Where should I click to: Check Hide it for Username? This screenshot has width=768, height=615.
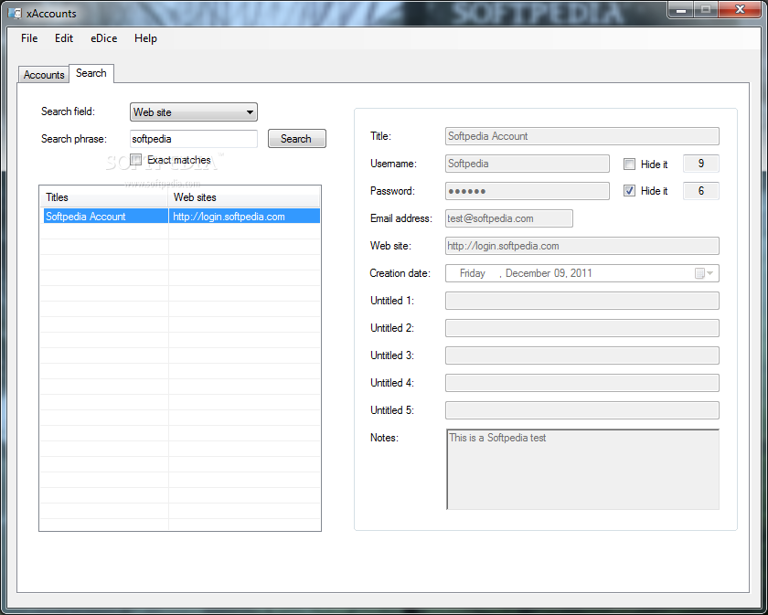click(x=629, y=164)
